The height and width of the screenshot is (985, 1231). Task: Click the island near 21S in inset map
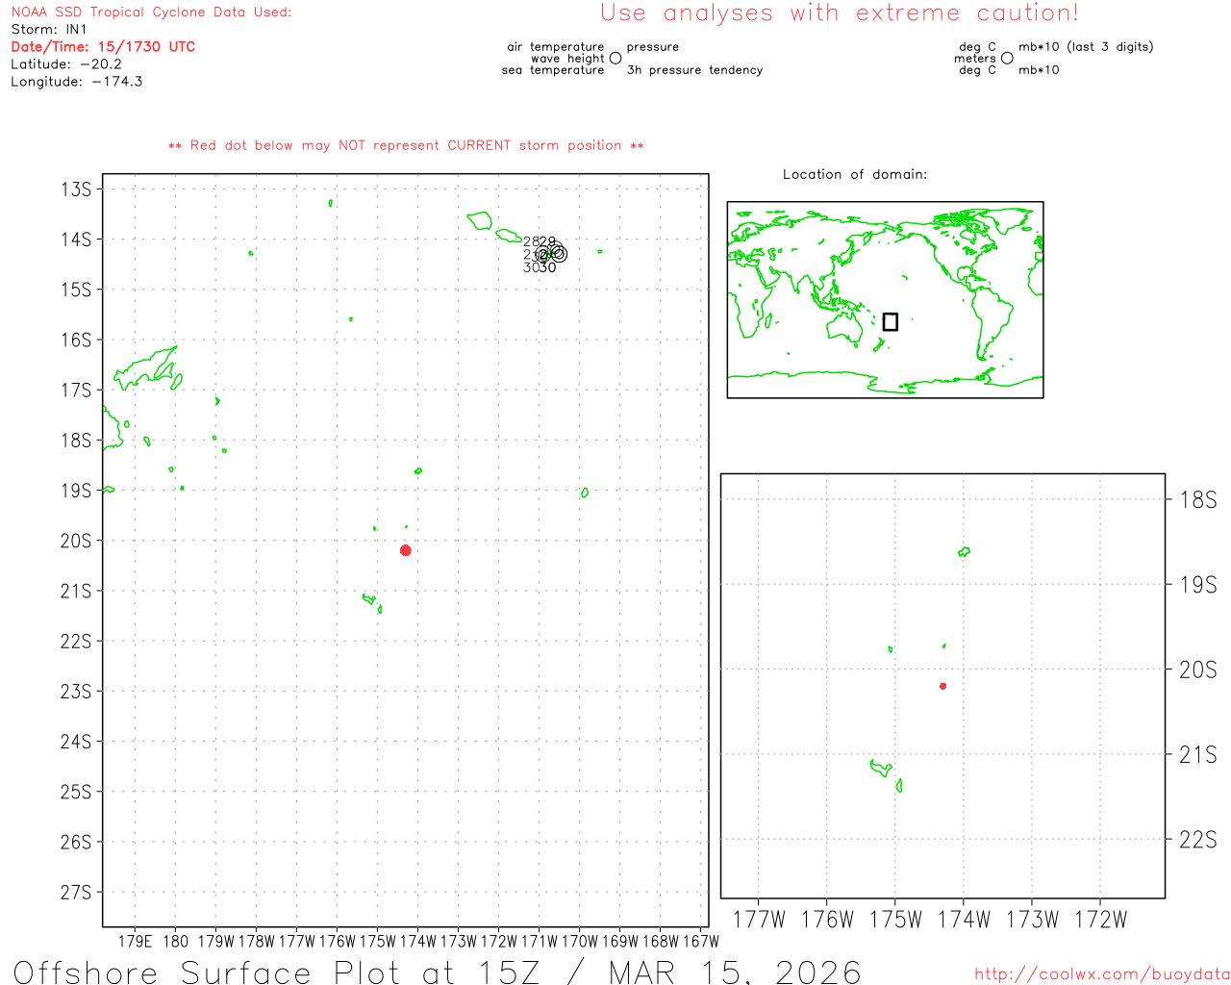click(880, 768)
